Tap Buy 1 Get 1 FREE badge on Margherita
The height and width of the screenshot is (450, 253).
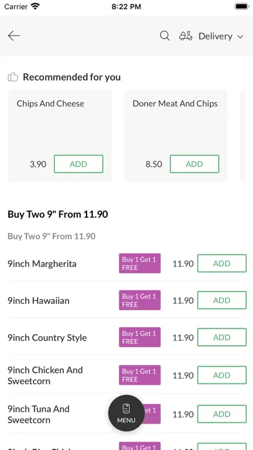tap(140, 263)
